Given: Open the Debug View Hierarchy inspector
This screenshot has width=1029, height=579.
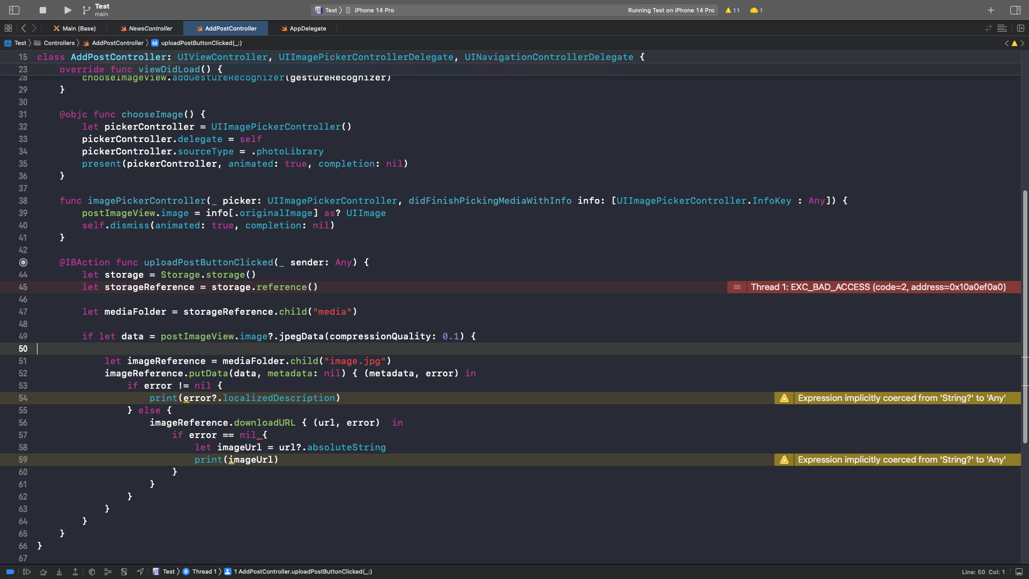Looking at the screenshot, I should pos(92,571).
